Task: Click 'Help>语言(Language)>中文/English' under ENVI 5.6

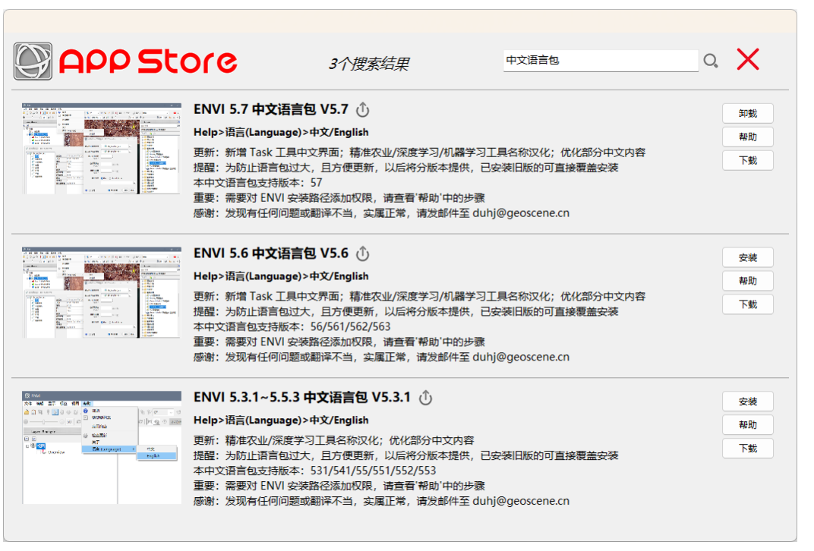Action: tap(281, 276)
